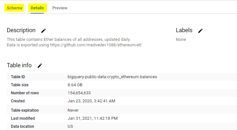Select the Details tab
This screenshot has width=237, height=130.
[x=37, y=8]
